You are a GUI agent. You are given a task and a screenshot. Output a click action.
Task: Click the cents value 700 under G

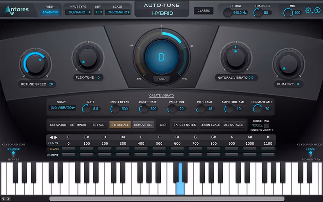(x=195, y=144)
